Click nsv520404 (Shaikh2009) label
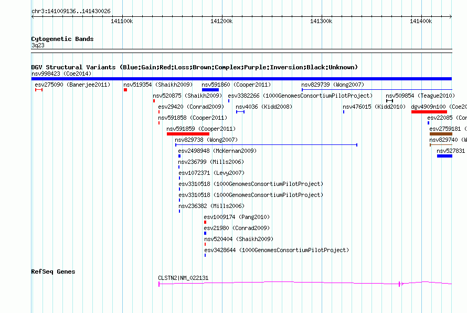This screenshot has height=313, width=467. pyautogui.click(x=239, y=239)
